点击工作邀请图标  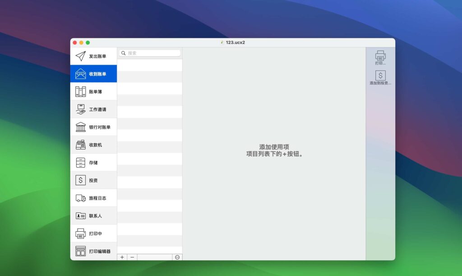point(81,109)
